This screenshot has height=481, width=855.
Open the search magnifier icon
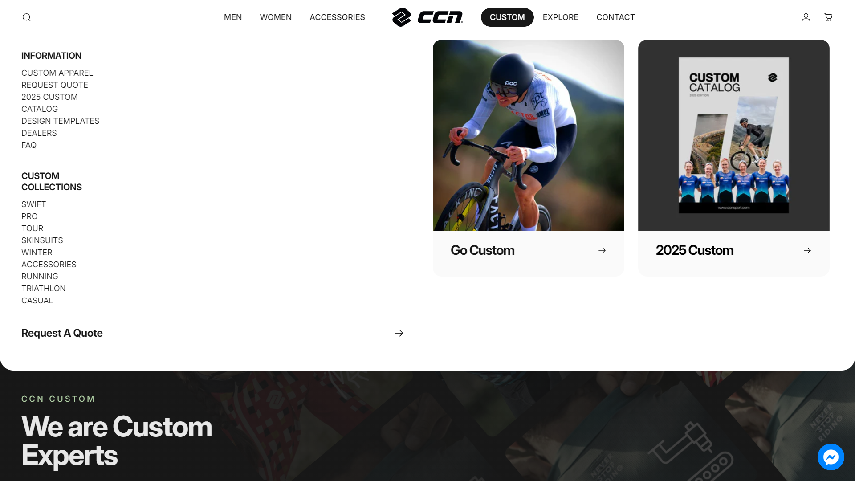[x=27, y=17]
